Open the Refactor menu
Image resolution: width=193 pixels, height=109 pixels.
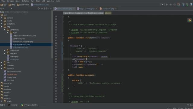click(25, 1)
